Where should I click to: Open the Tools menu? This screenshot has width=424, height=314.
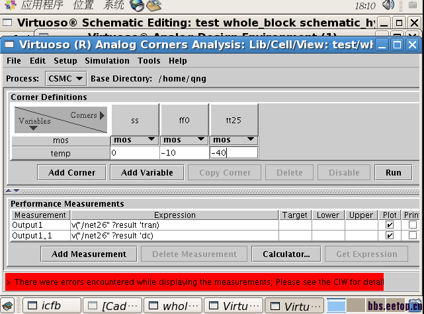pyautogui.click(x=149, y=61)
